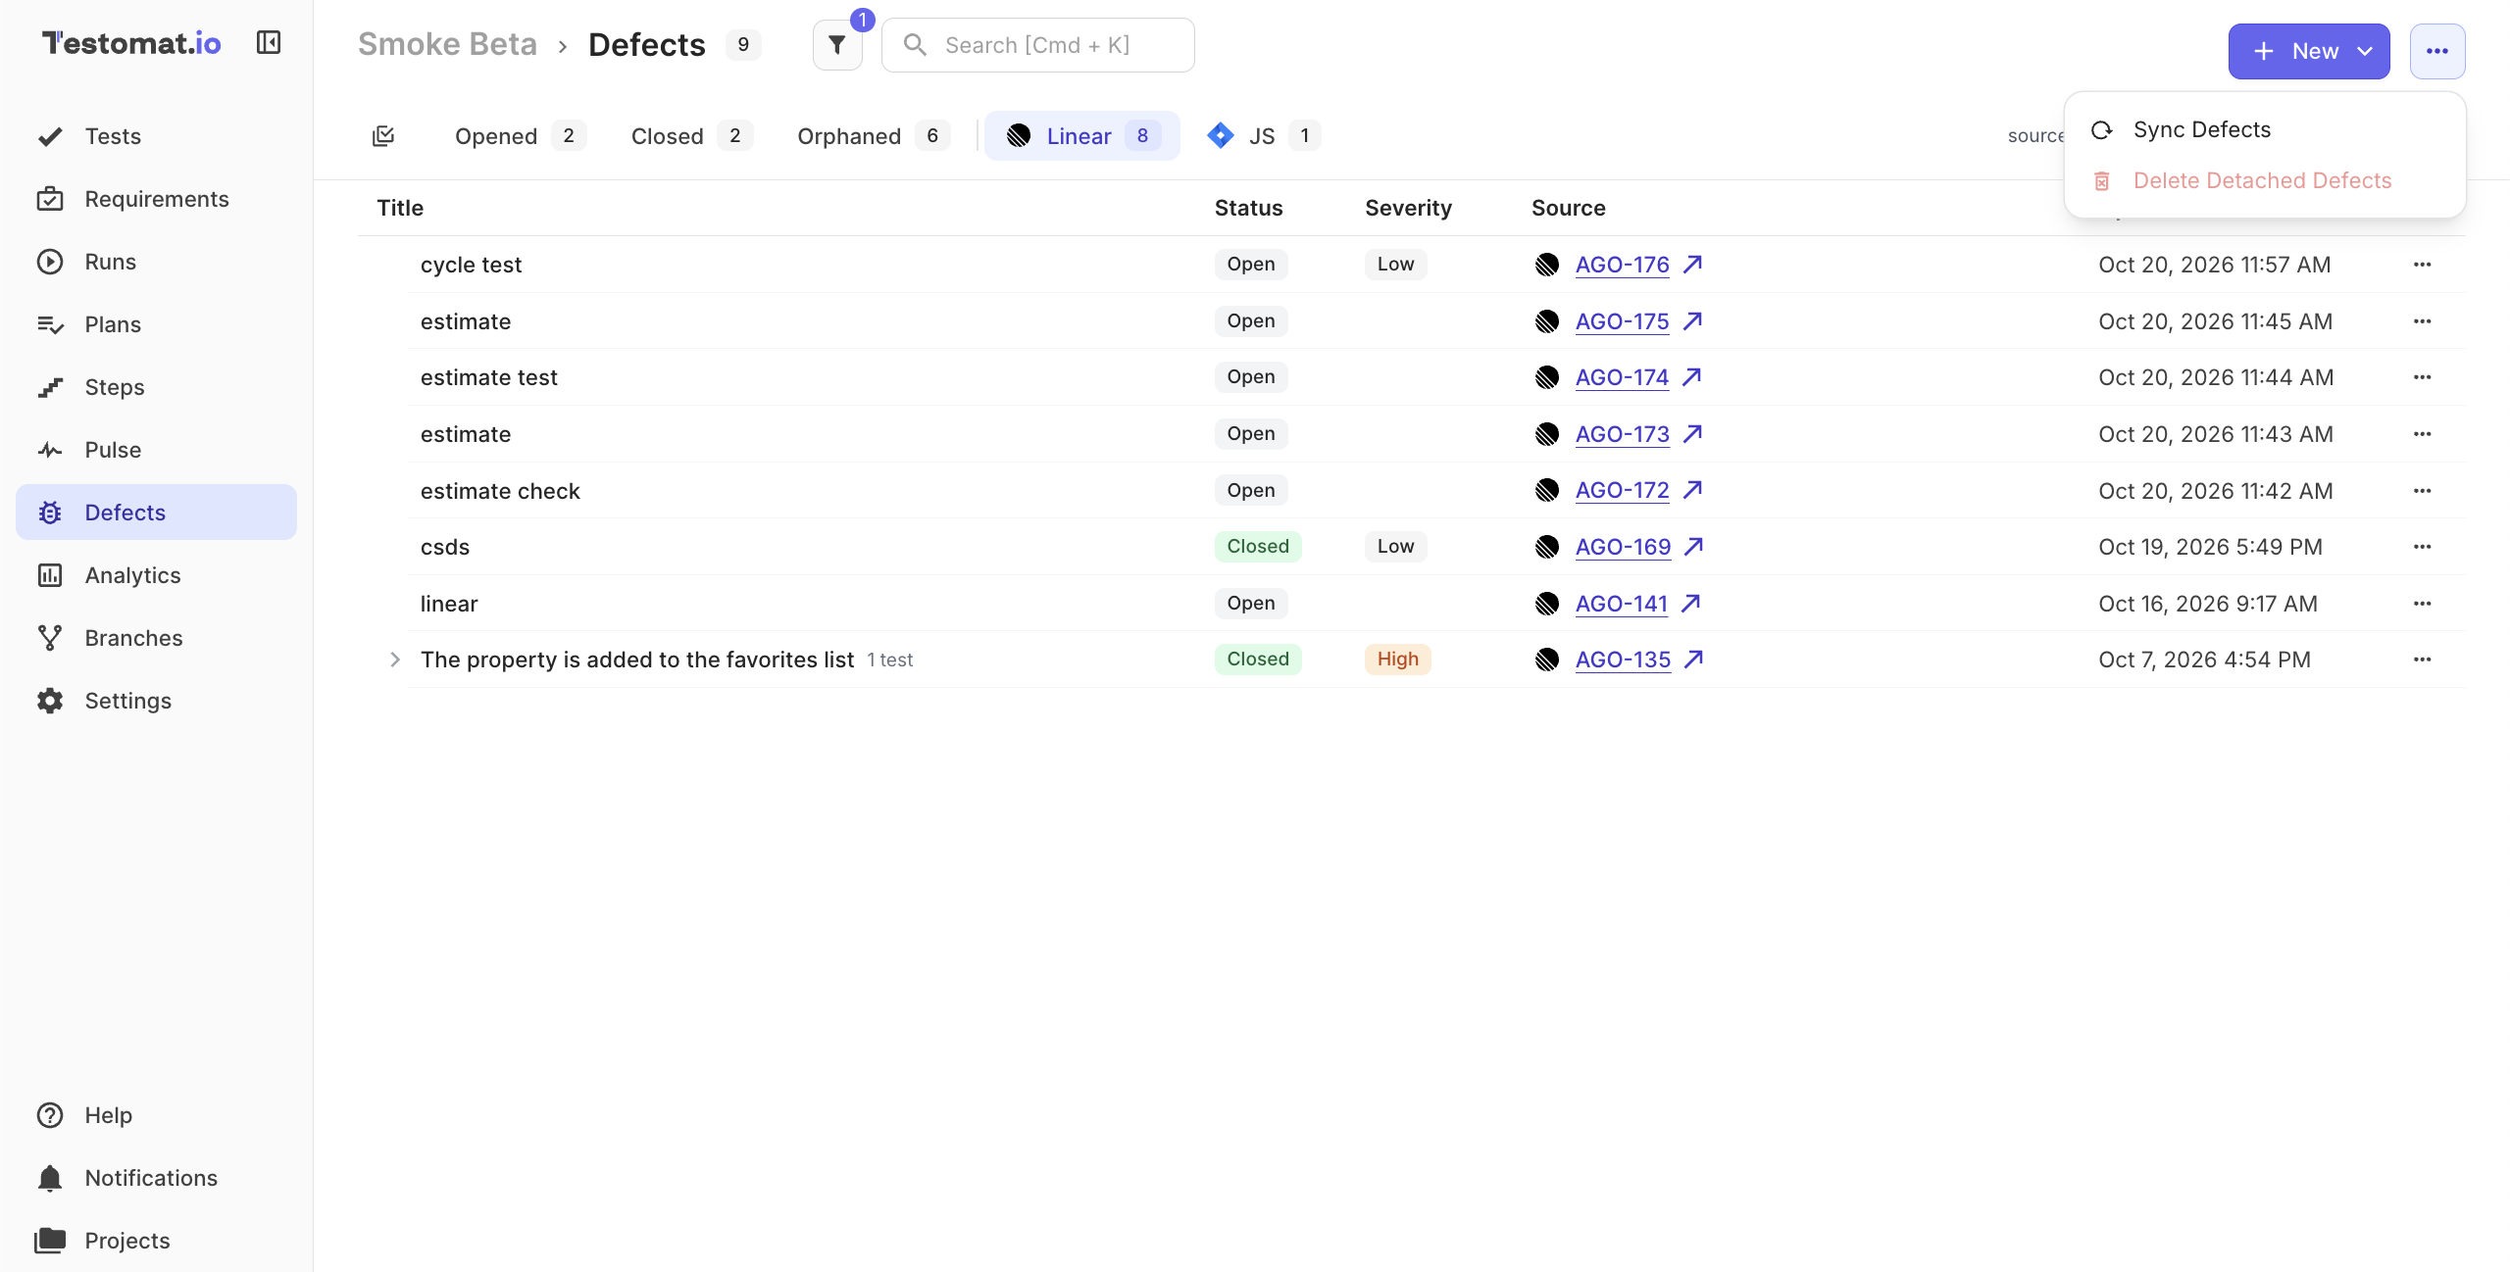Click the multi-select checklist icon
Image resolution: width=2510 pixels, height=1272 pixels.
pyautogui.click(x=383, y=136)
